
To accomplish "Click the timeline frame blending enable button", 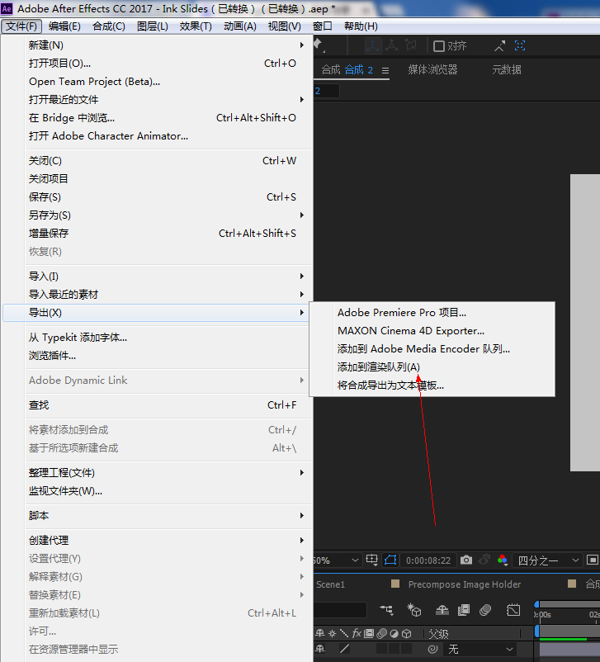I will point(464,610).
